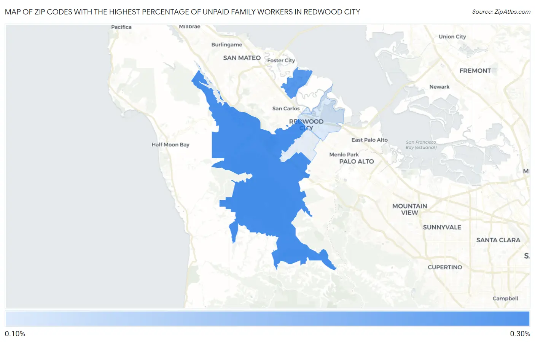Screen dimensions: 535x342
Task: Click the Pacifica map label
Action: click(121, 27)
